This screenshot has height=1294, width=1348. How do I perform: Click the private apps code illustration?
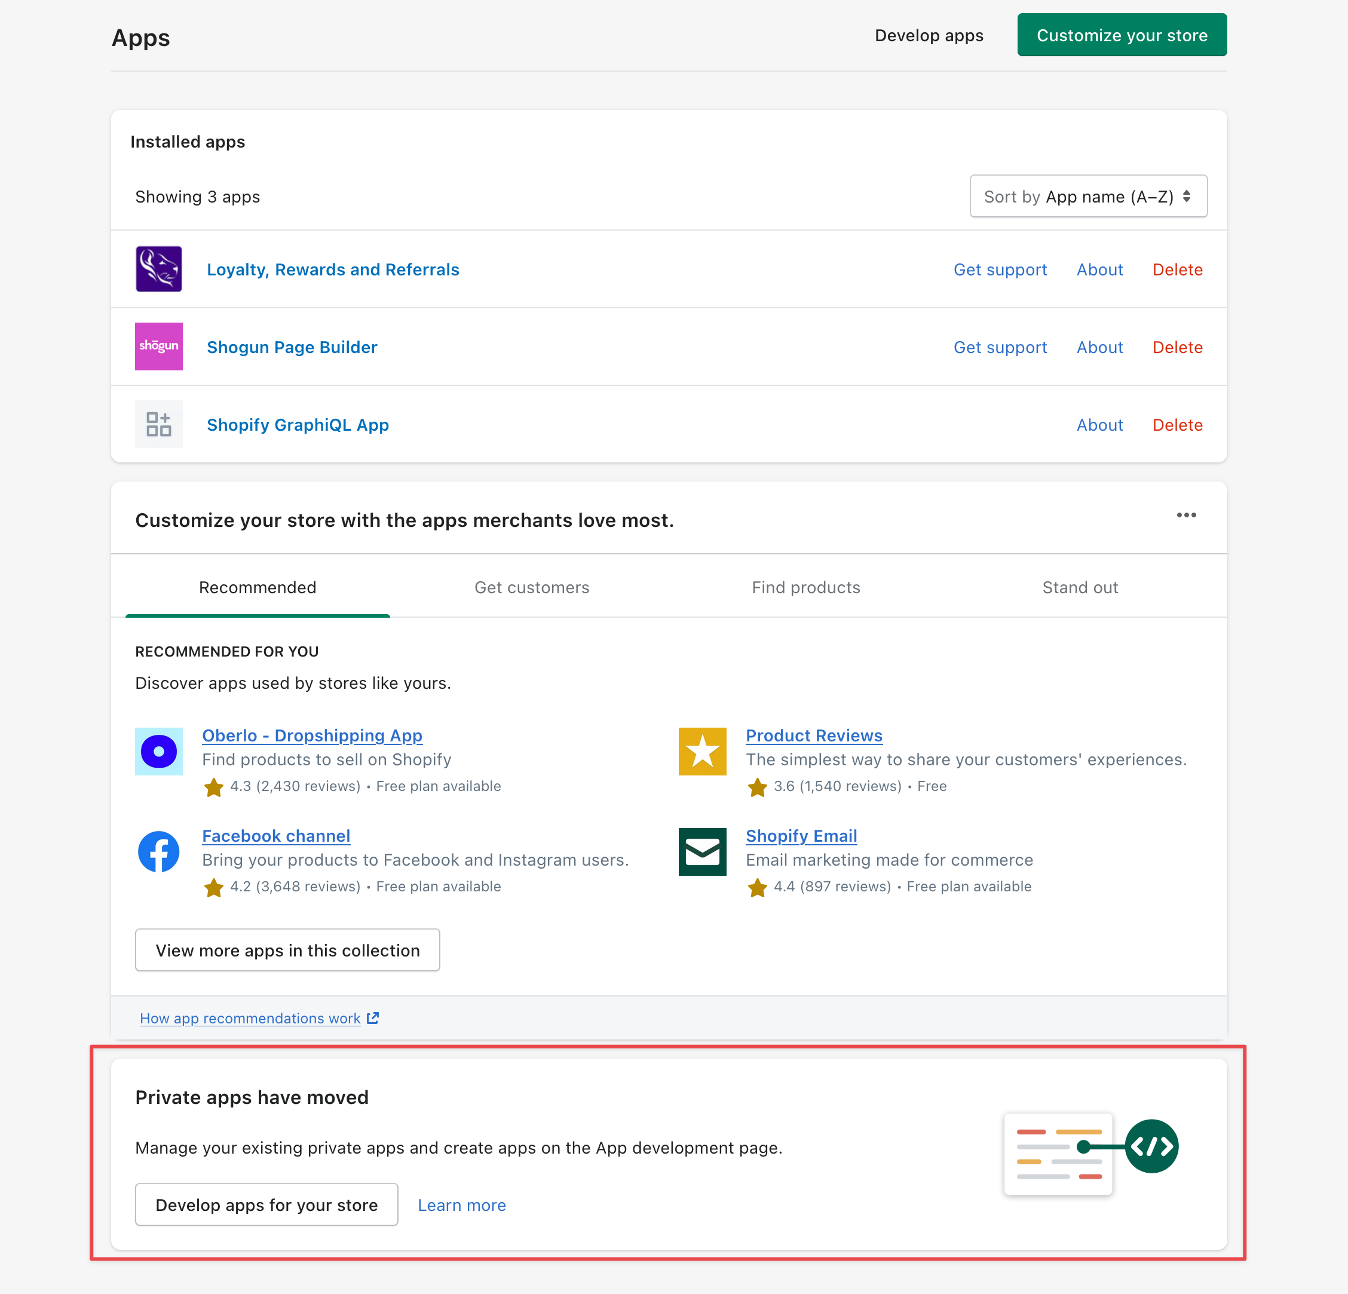pyautogui.click(x=1090, y=1154)
